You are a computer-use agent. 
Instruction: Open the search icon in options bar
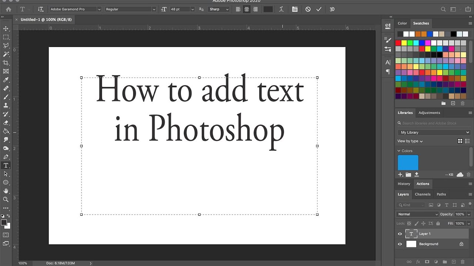(443, 9)
